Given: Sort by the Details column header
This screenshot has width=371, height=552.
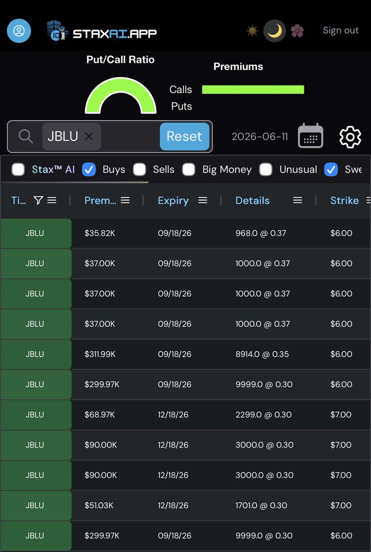Looking at the screenshot, I should point(253,201).
